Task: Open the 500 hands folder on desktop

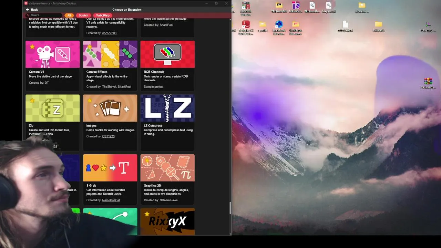Action: [378, 27]
